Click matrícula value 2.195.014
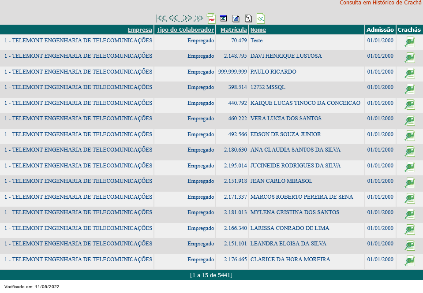Viewport: 423px width, 293px height. (235, 166)
